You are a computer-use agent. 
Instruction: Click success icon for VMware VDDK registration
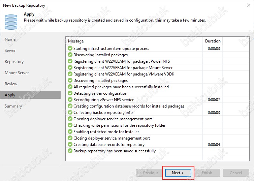click(70, 74)
